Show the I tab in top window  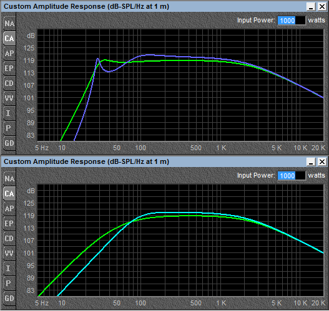pos(9,113)
